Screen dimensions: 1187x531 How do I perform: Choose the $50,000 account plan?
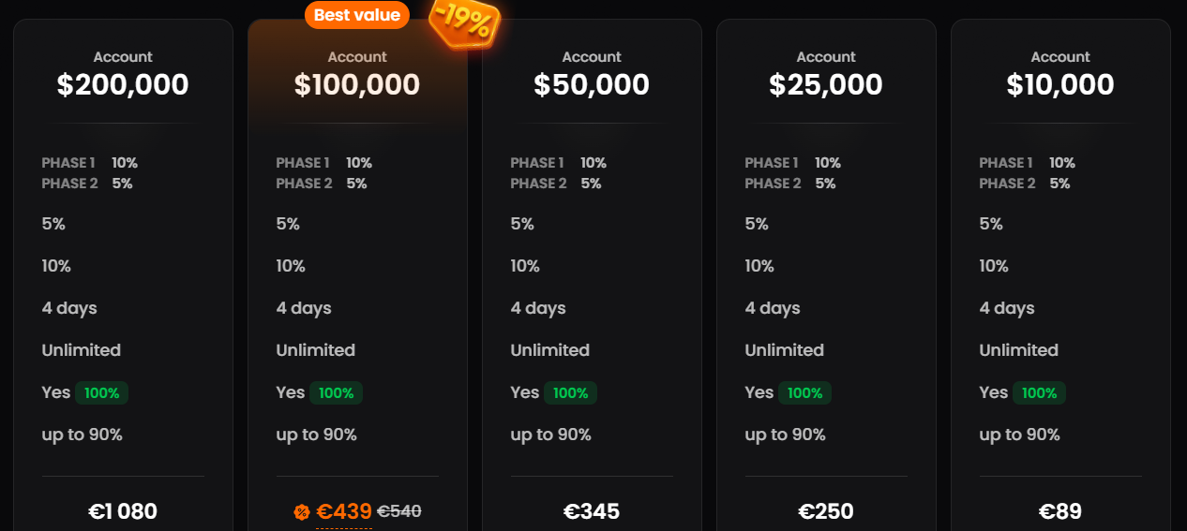point(592,84)
